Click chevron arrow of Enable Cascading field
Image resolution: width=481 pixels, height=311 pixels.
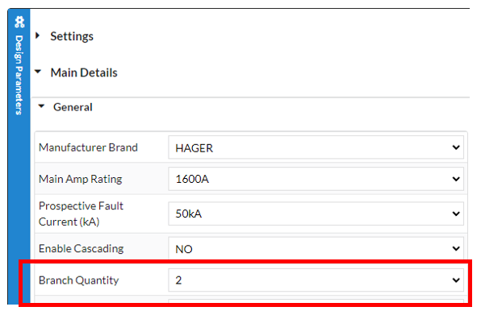[x=456, y=248]
